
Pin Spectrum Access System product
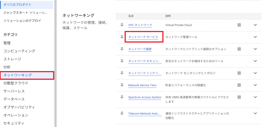[122, 97]
